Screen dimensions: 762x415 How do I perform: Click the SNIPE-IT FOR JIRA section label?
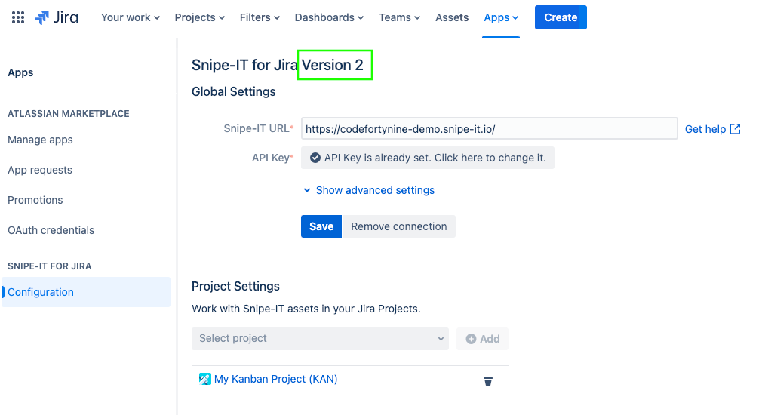coord(50,266)
